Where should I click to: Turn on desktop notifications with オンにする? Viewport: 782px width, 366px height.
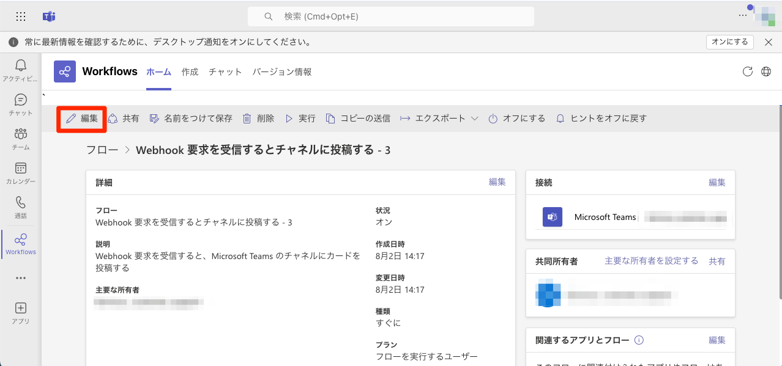coord(730,42)
